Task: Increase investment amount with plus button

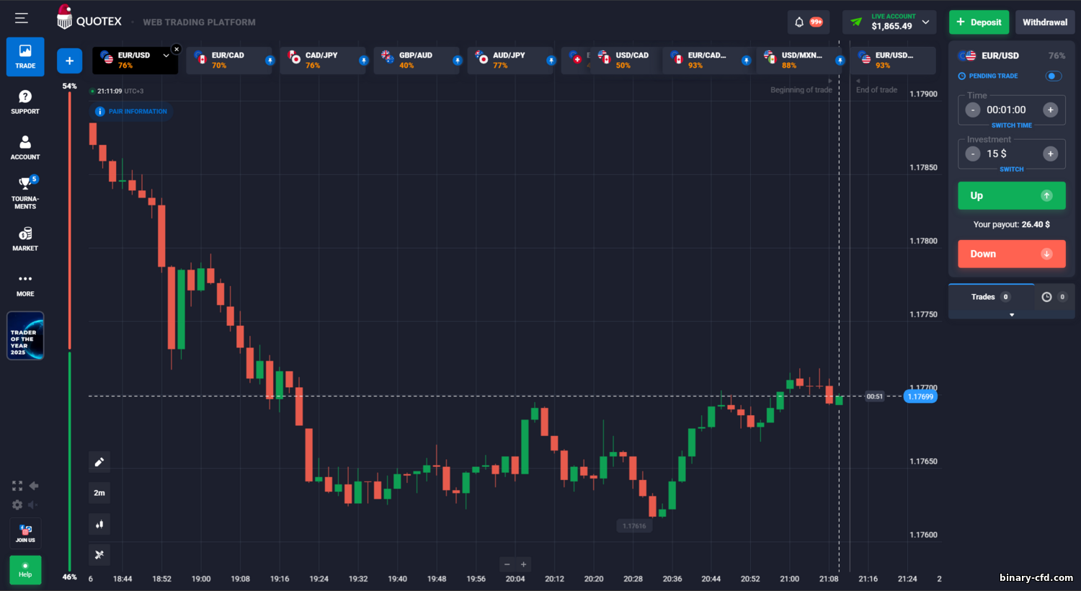Action: 1050,154
